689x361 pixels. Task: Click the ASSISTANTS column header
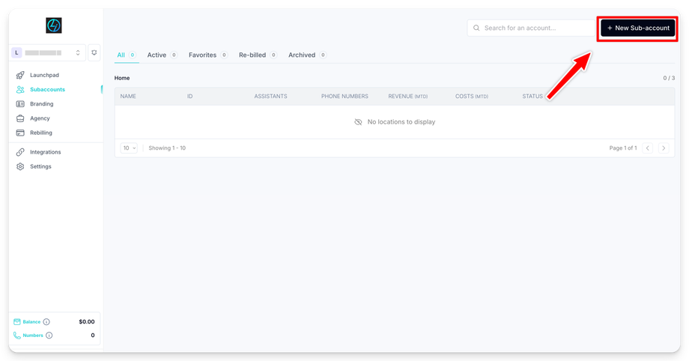[x=270, y=97]
